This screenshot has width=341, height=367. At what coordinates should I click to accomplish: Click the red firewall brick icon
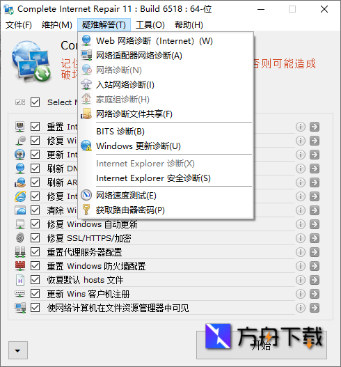(20, 265)
